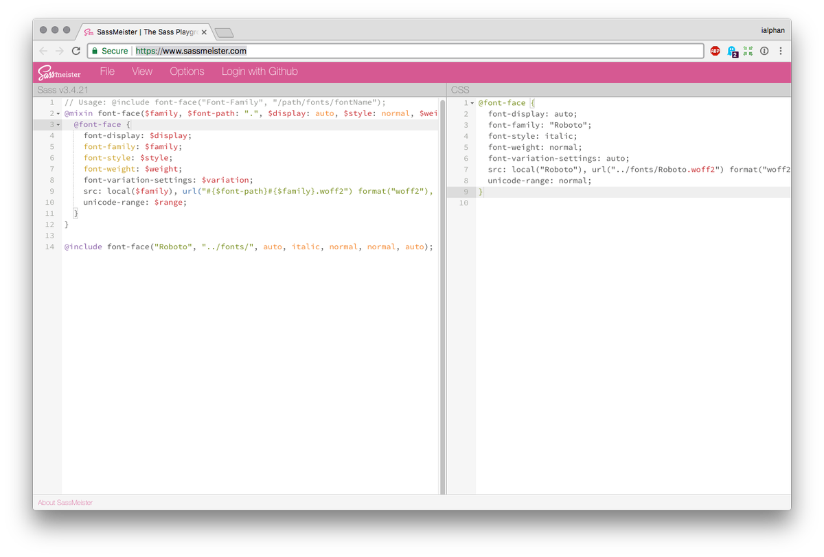Open the About SassMeister link
This screenshot has width=824, height=557.
click(x=65, y=503)
